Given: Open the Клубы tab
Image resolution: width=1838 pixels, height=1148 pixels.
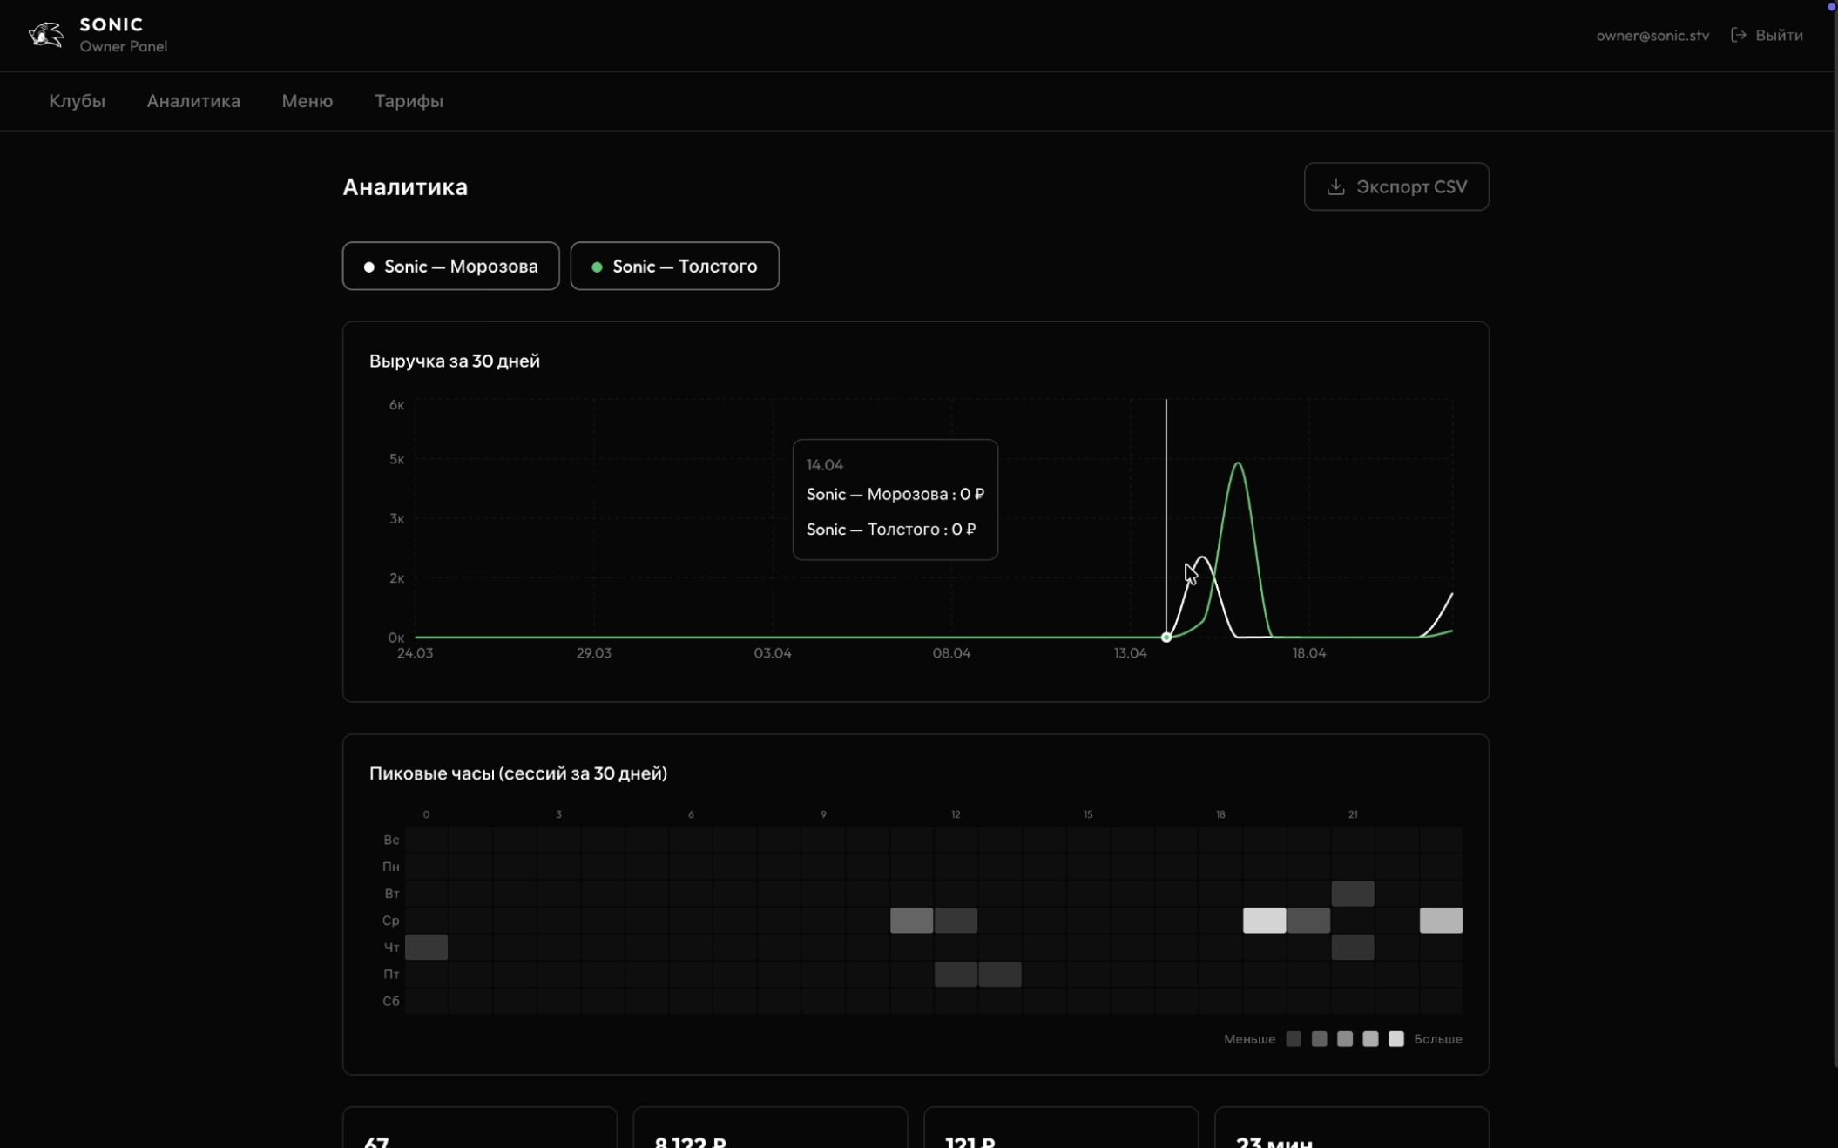Looking at the screenshot, I should pos(77,101).
